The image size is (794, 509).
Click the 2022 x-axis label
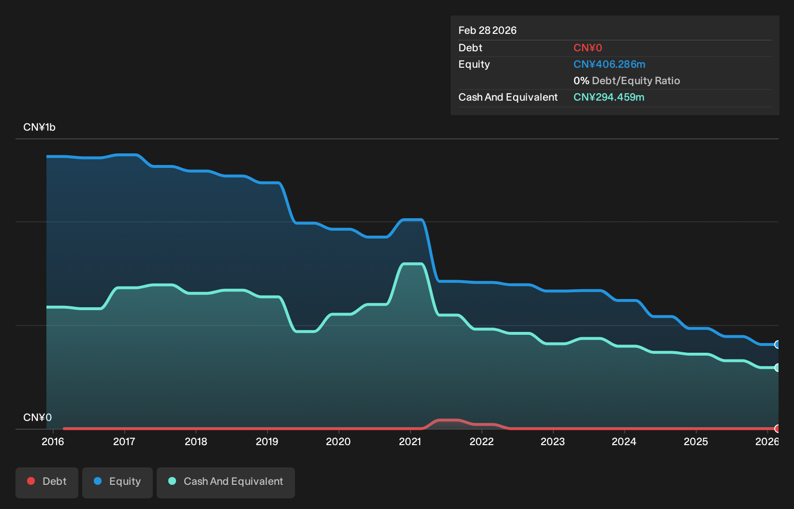pyautogui.click(x=482, y=442)
